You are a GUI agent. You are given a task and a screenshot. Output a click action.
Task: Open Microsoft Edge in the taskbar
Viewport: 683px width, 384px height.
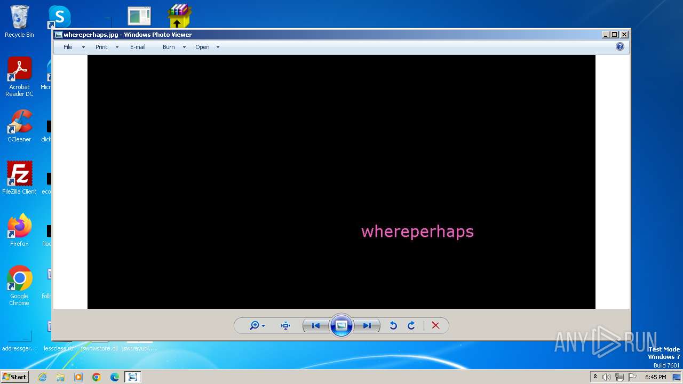tap(115, 377)
